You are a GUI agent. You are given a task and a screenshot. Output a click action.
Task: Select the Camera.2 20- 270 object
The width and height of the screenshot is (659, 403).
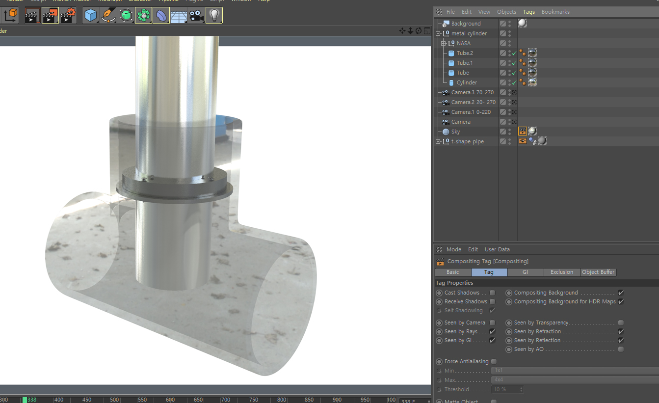click(474, 102)
